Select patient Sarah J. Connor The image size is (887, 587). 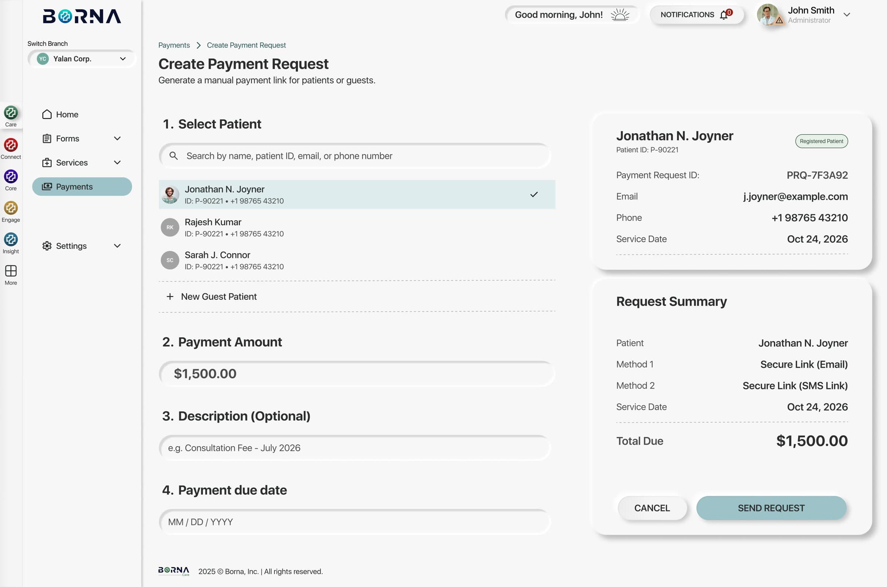357,260
